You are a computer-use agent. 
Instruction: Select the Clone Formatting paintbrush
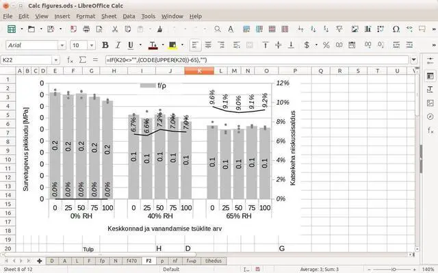pos(159,29)
